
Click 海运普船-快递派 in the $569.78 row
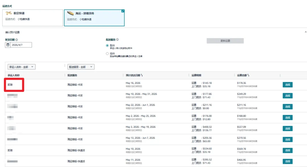click(76, 150)
